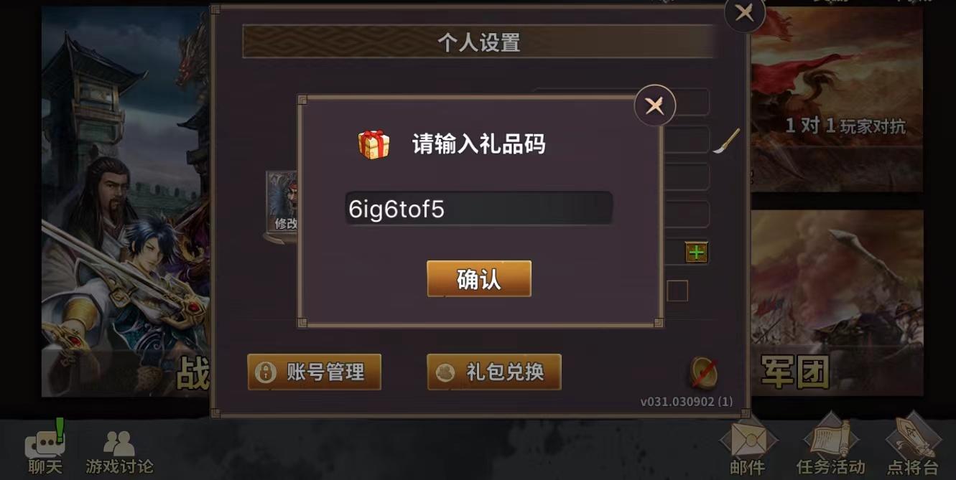This screenshot has height=480, width=956.
Task: Click the 确认 confirm button
Action: pos(479,278)
